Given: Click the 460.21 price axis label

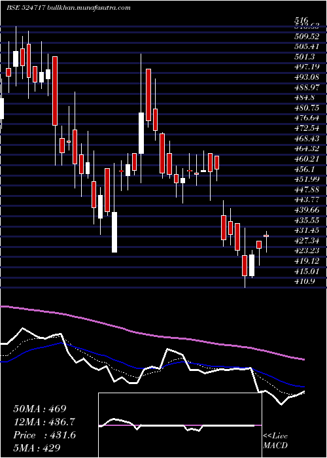Looking at the screenshot, I should (307, 160).
